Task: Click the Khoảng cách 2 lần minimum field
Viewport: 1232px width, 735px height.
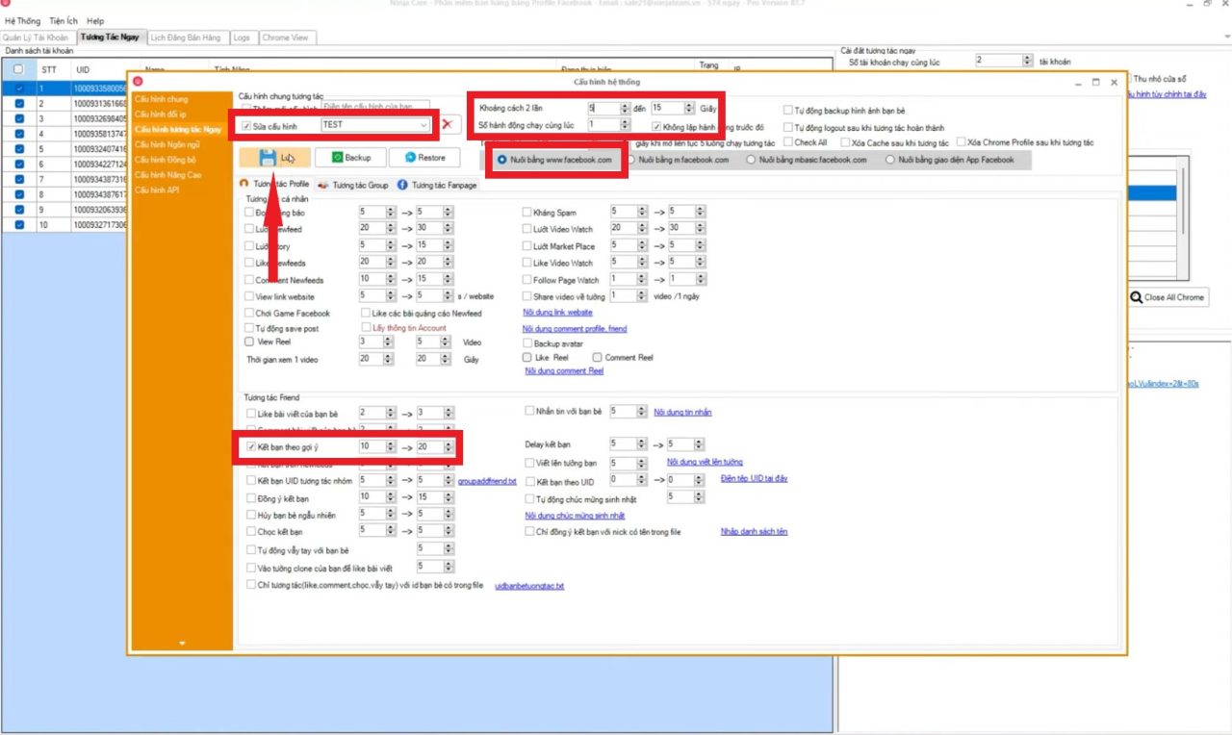Action: 603,109
